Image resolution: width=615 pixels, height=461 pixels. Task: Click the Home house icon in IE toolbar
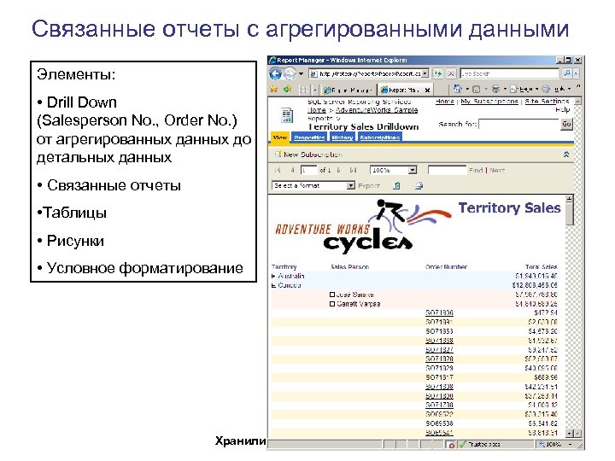tap(457, 89)
